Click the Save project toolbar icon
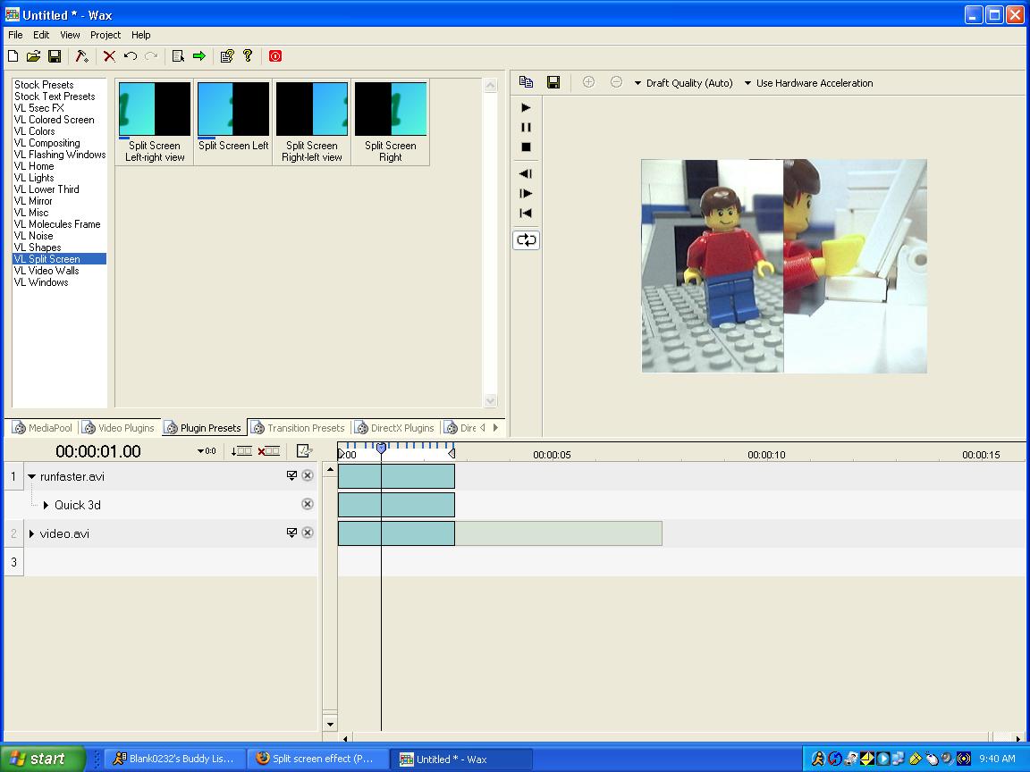This screenshot has width=1030, height=772. click(55, 56)
